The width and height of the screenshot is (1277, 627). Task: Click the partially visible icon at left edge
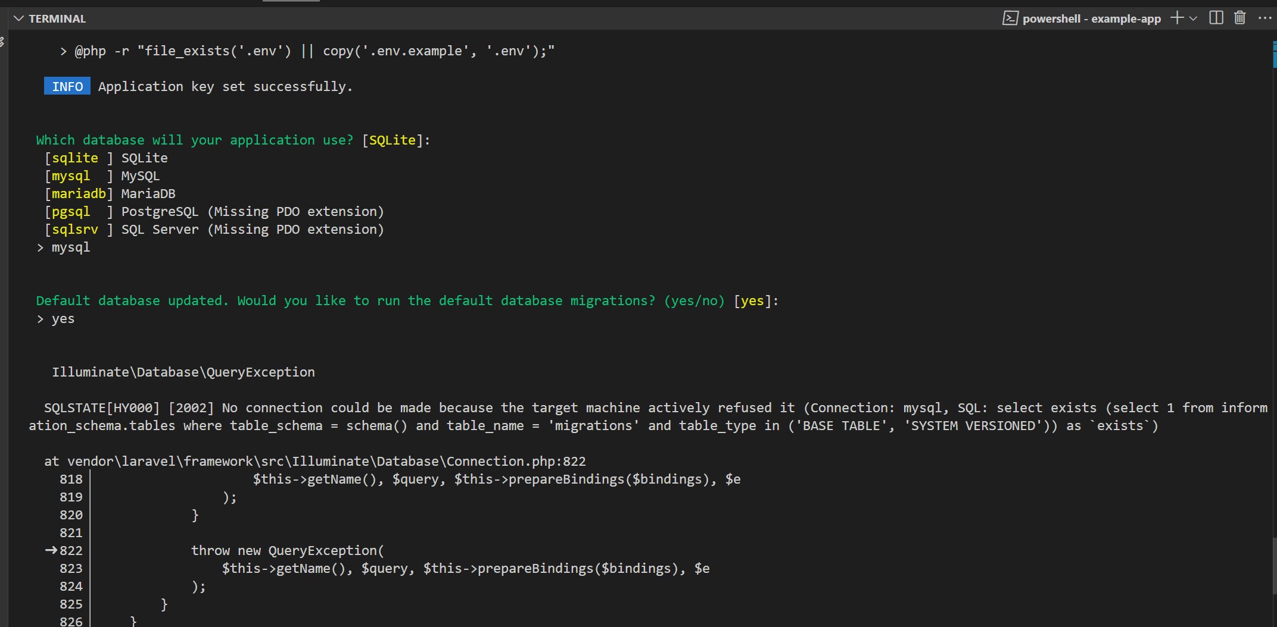point(2,42)
